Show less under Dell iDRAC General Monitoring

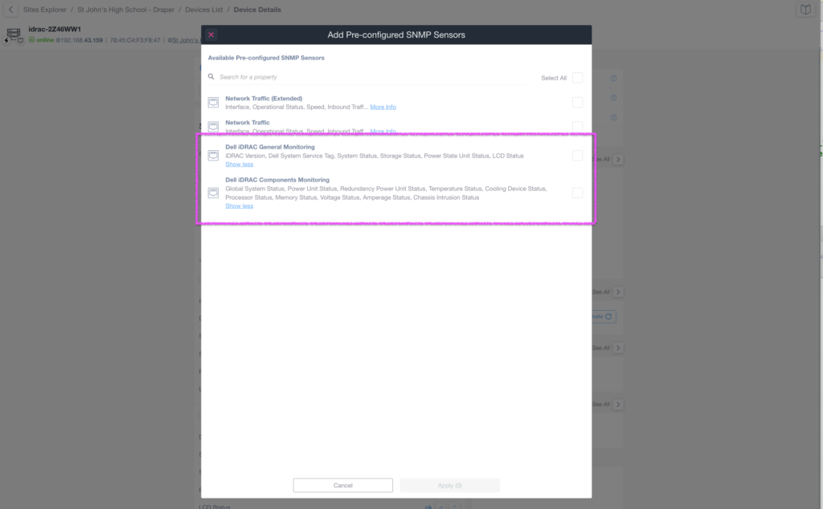click(240, 164)
